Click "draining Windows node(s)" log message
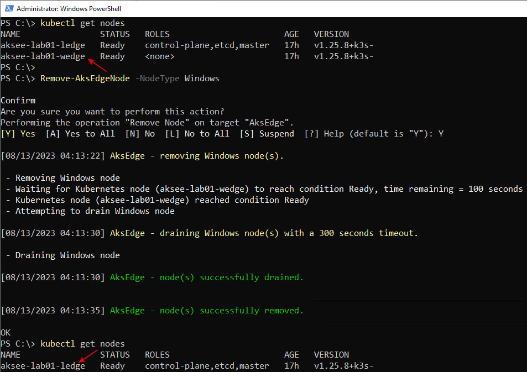The width and height of the screenshot is (527, 372). [x=219, y=233]
